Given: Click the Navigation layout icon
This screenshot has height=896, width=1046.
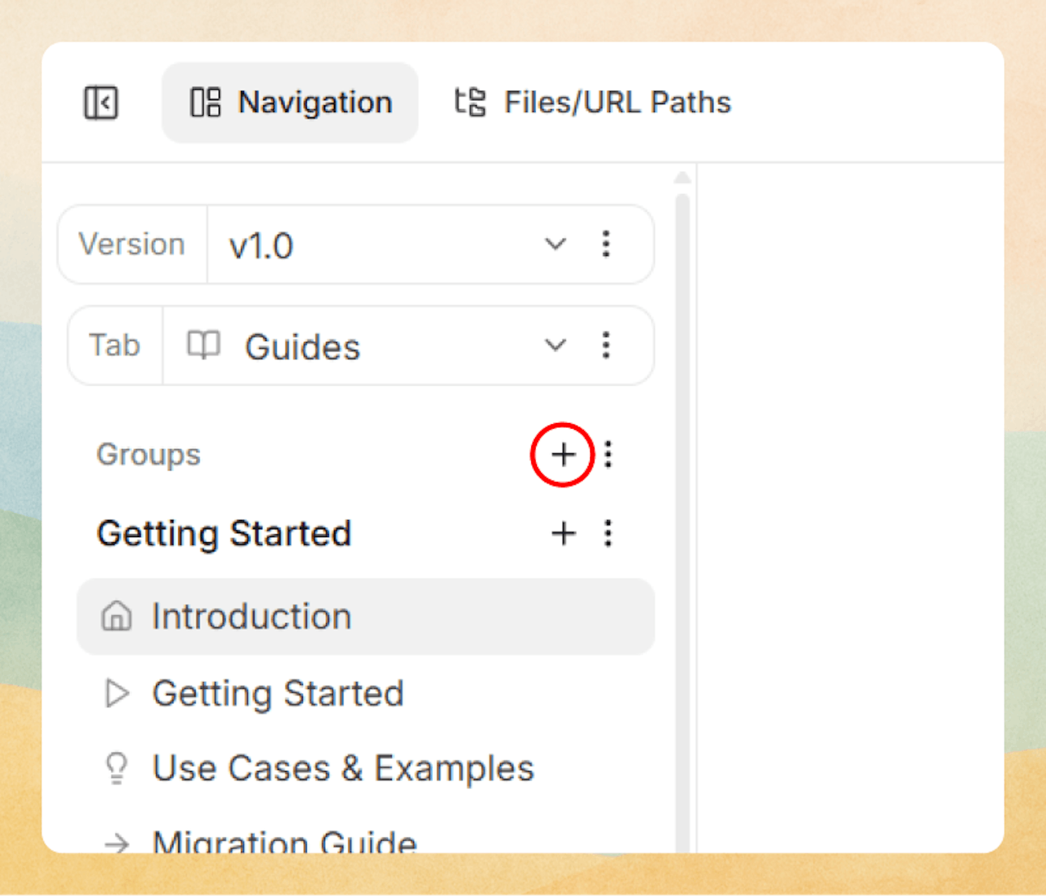Looking at the screenshot, I should pos(204,101).
